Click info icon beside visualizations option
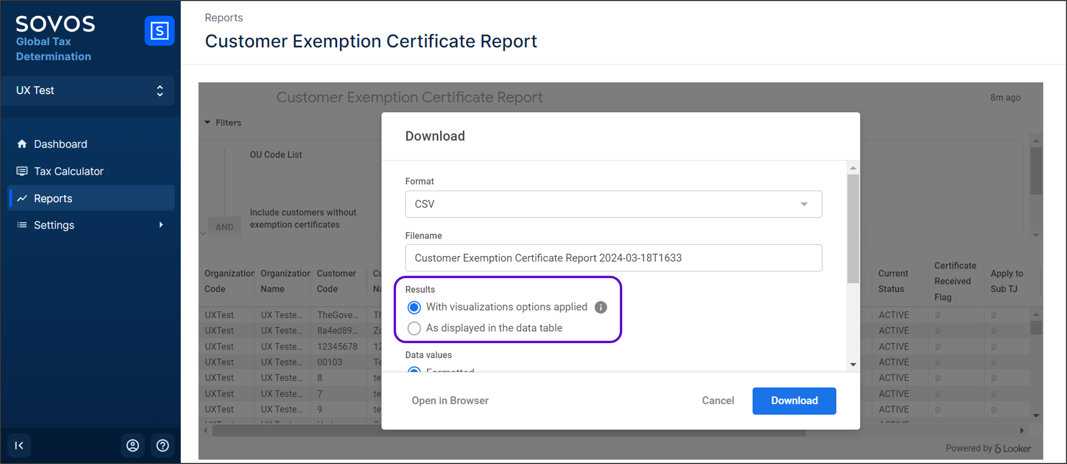The image size is (1067, 464). (x=601, y=307)
